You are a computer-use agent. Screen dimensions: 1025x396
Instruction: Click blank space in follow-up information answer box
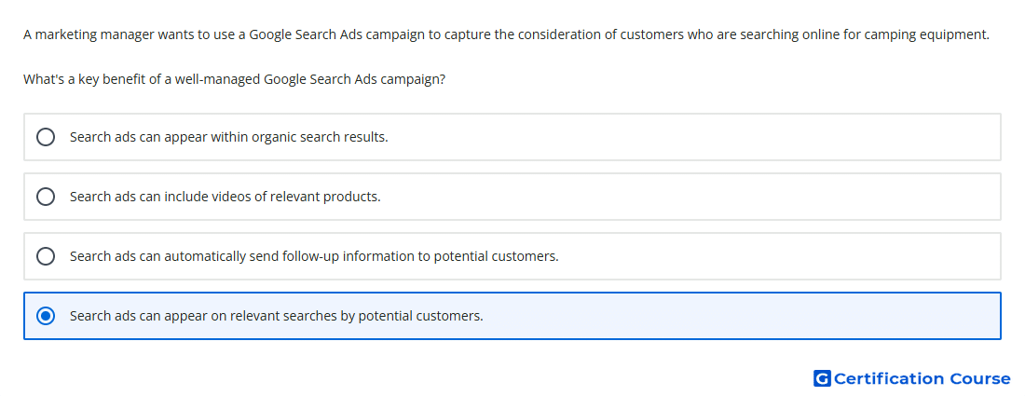pos(778,256)
